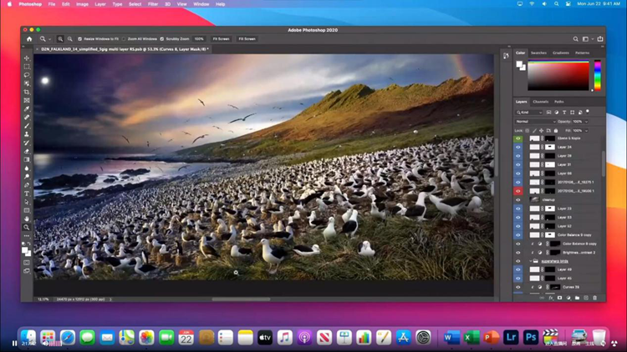
Task: Switch to the Swatches tab
Action: (x=538, y=53)
